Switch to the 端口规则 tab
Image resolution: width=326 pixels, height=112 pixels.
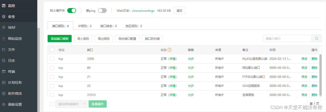[x=60, y=26]
